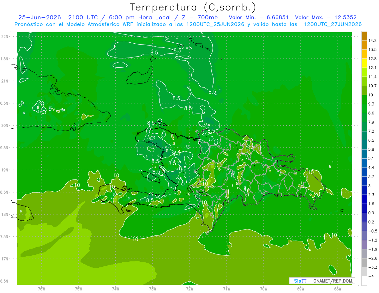Click the '70W' longitude axis label
Viewport: 379px width, 293px height.
(264, 289)
